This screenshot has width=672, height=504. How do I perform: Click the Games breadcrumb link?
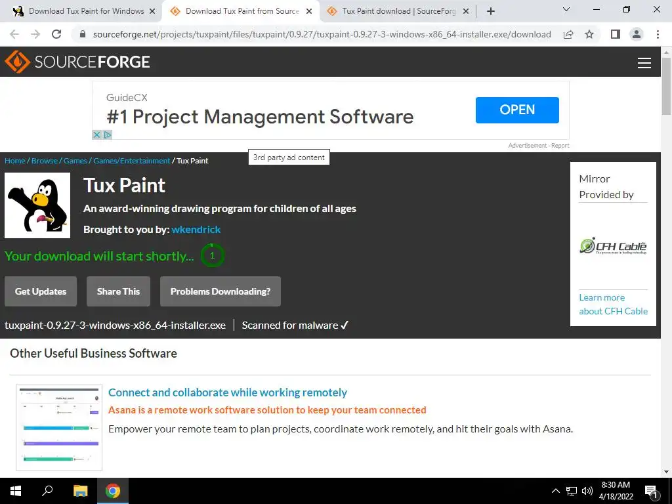[x=75, y=161]
